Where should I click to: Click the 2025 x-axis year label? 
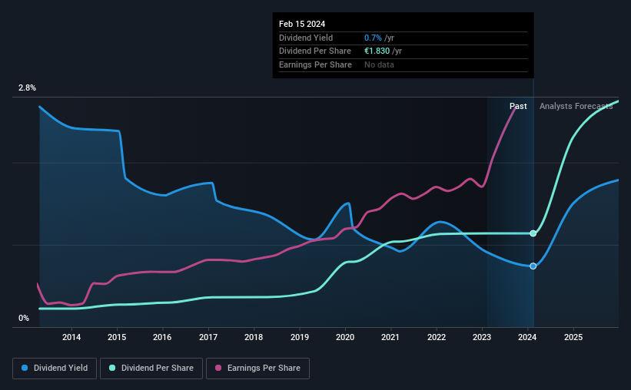point(573,337)
